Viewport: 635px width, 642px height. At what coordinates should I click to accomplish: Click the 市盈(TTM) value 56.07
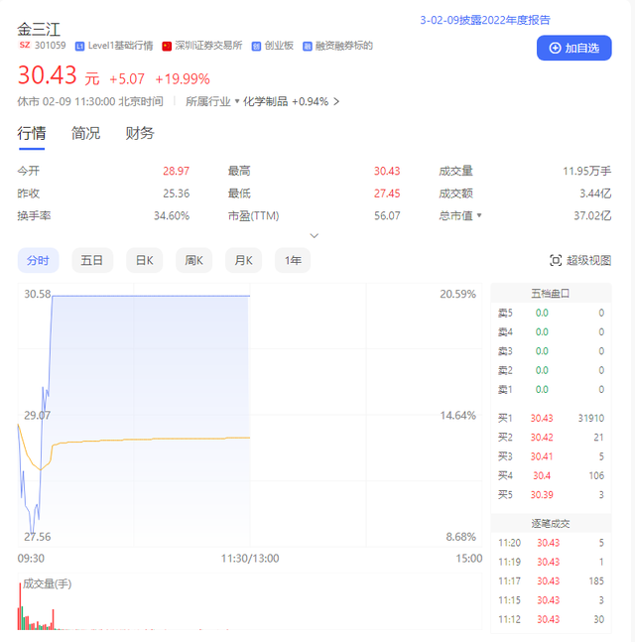tap(387, 215)
